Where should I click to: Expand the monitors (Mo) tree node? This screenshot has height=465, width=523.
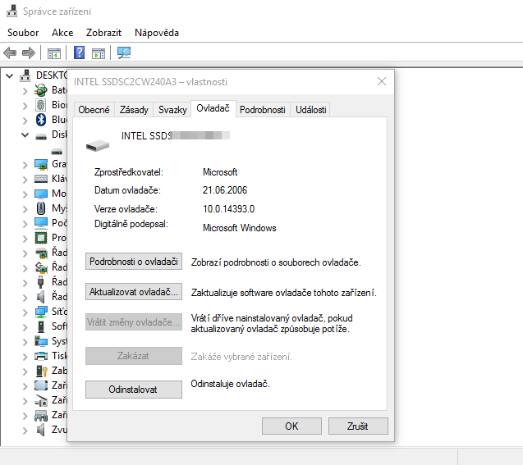(25, 194)
